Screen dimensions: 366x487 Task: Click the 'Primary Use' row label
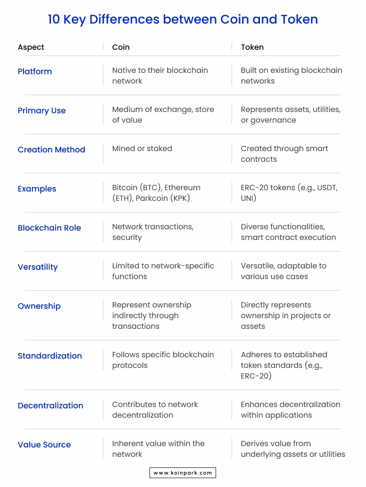click(x=42, y=111)
